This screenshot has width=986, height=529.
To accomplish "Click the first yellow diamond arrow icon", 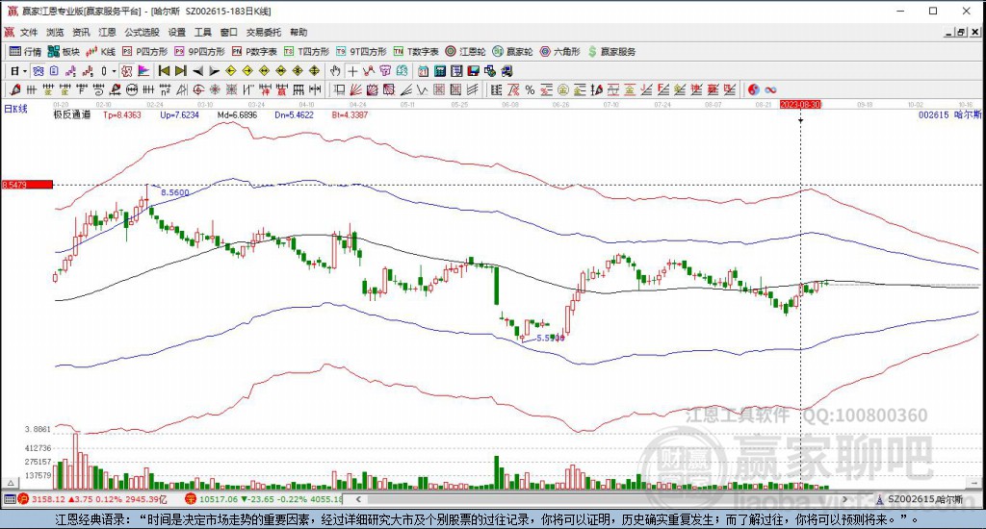I will pos(231,71).
